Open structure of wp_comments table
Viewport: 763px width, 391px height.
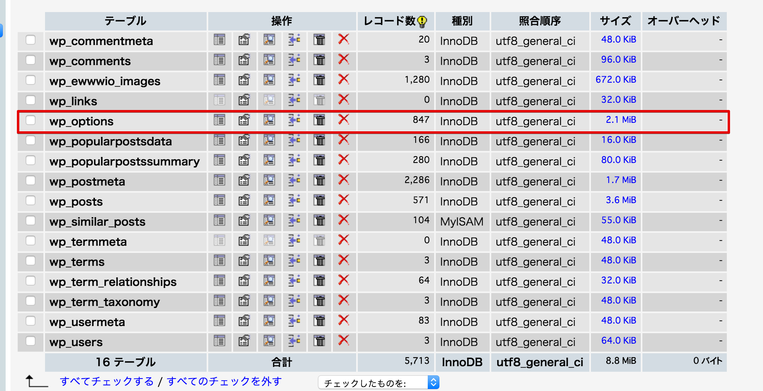click(x=244, y=60)
